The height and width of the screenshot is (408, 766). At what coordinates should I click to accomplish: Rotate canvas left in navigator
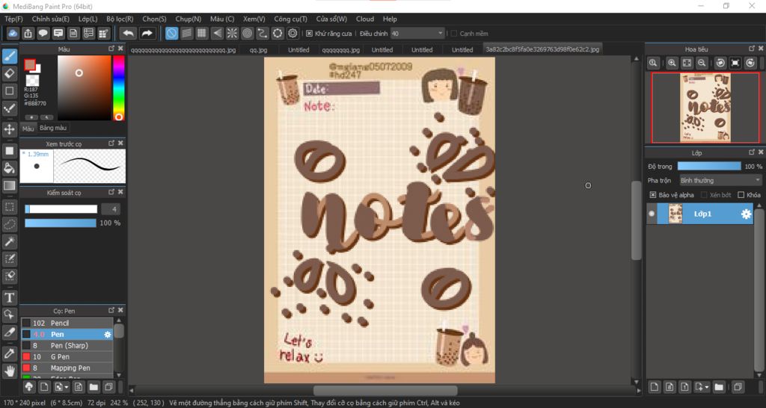click(720, 63)
